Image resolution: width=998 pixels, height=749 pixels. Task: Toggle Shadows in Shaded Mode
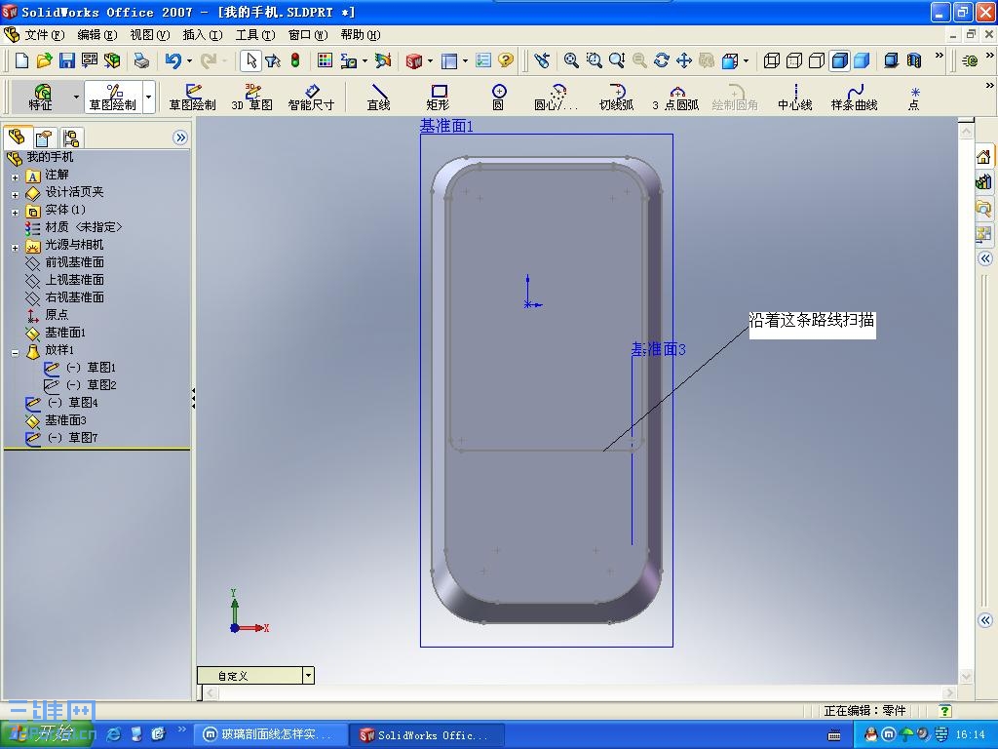pyautogui.click(x=892, y=60)
